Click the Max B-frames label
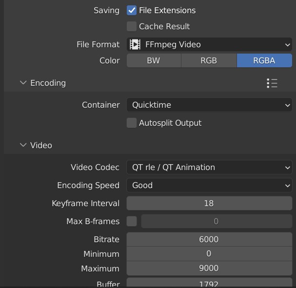Viewport: 296px width, 288px height. (x=93, y=221)
